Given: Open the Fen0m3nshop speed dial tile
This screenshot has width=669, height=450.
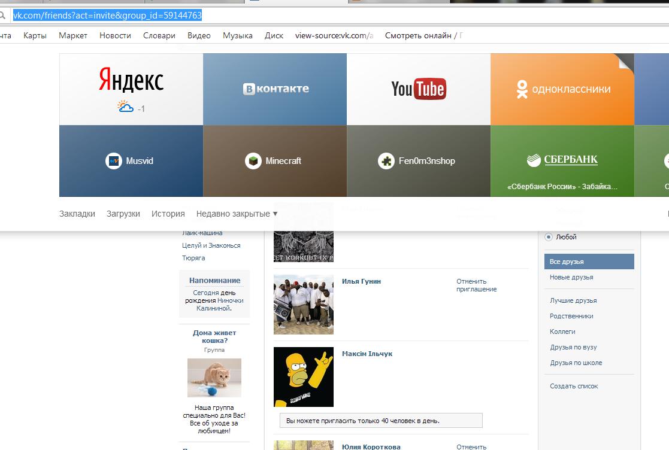Looking at the screenshot, I should point(419,160).
